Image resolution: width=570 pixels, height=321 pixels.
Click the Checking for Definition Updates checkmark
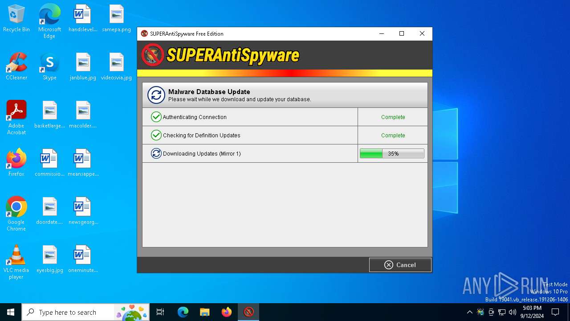(156, 135)
